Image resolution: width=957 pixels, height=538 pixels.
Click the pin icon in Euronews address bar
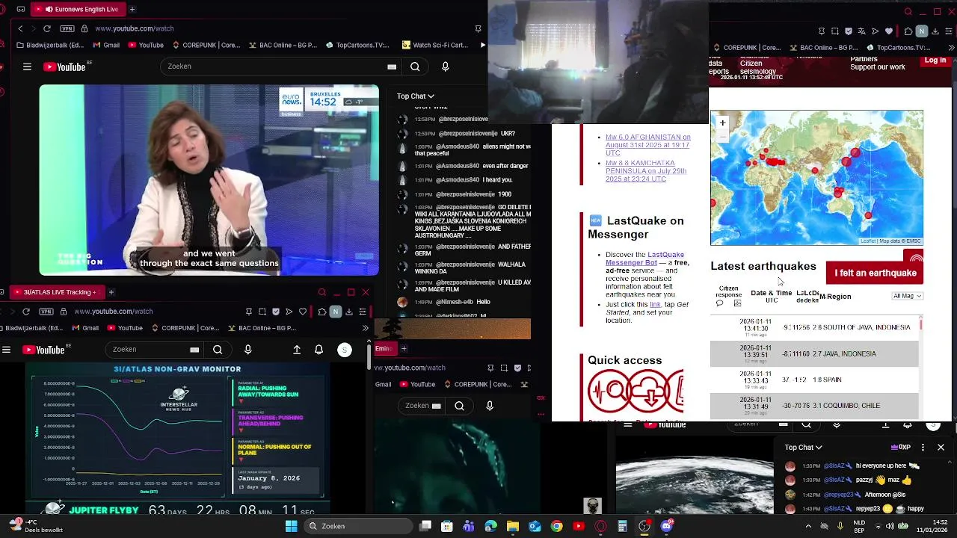(478, 28)
